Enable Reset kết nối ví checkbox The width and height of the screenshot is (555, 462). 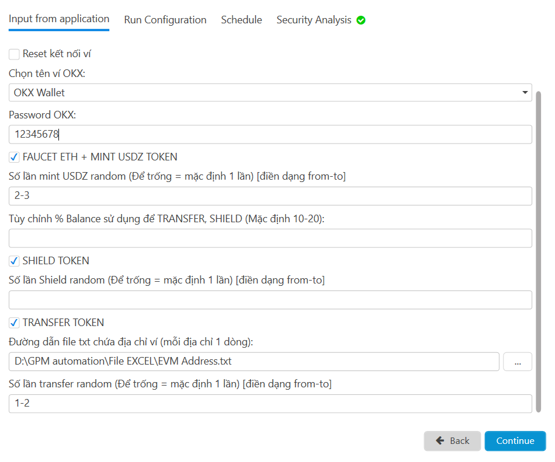(x=14, y=54)
